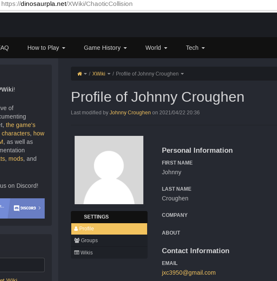Click the page title Profile of Johnny Croughen
The image size is (277, 281).
[x=158, y=97]
